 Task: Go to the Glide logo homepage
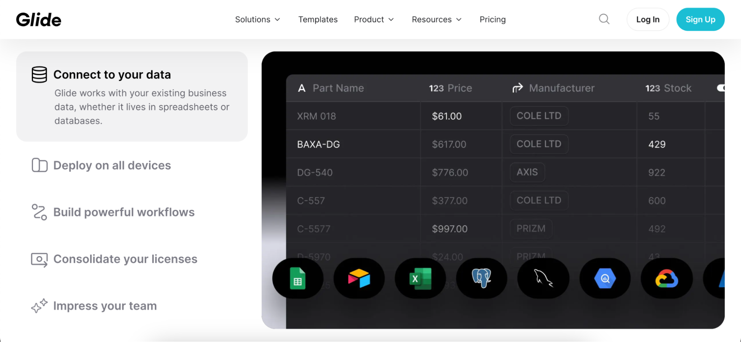tap(39, 20)
